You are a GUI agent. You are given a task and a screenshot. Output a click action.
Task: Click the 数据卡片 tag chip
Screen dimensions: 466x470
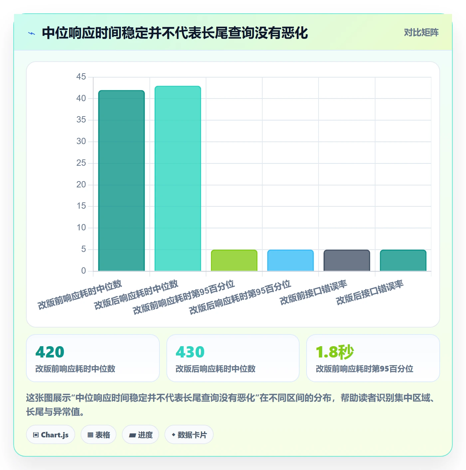[x=189, y=435]
